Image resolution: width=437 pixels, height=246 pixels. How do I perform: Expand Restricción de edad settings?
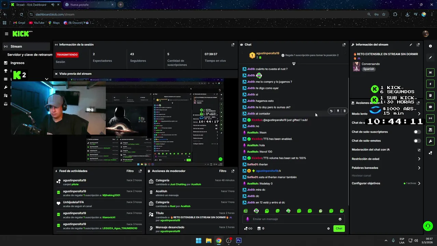pyautogui.click(x=419, y=159)
